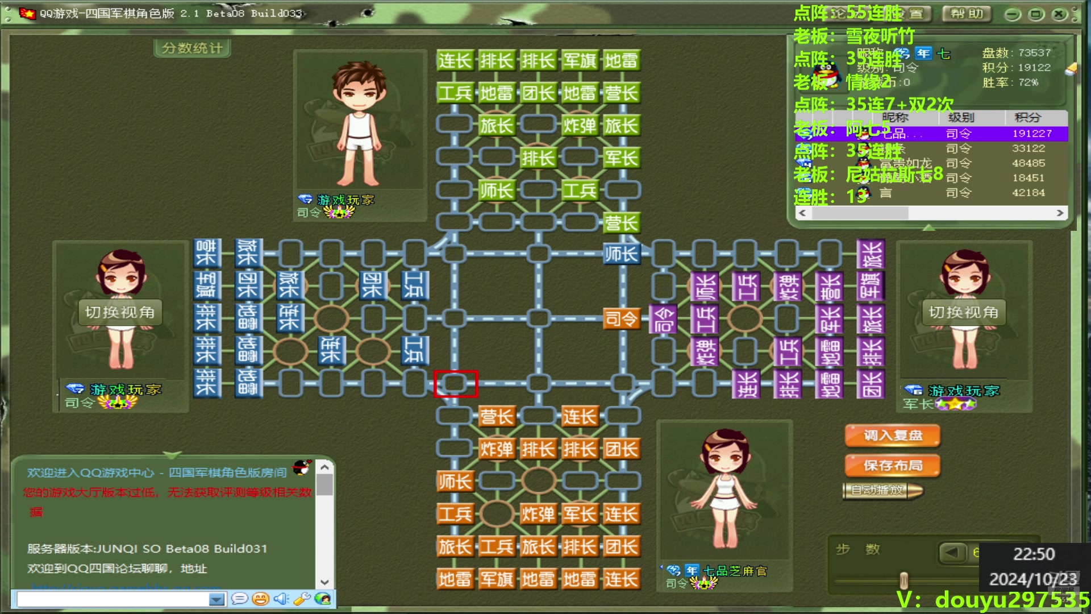Screen dimensions: 1091x614
Task: Select the green 军旗 piece
Action: pyautogui.click(x=580, y=60)
